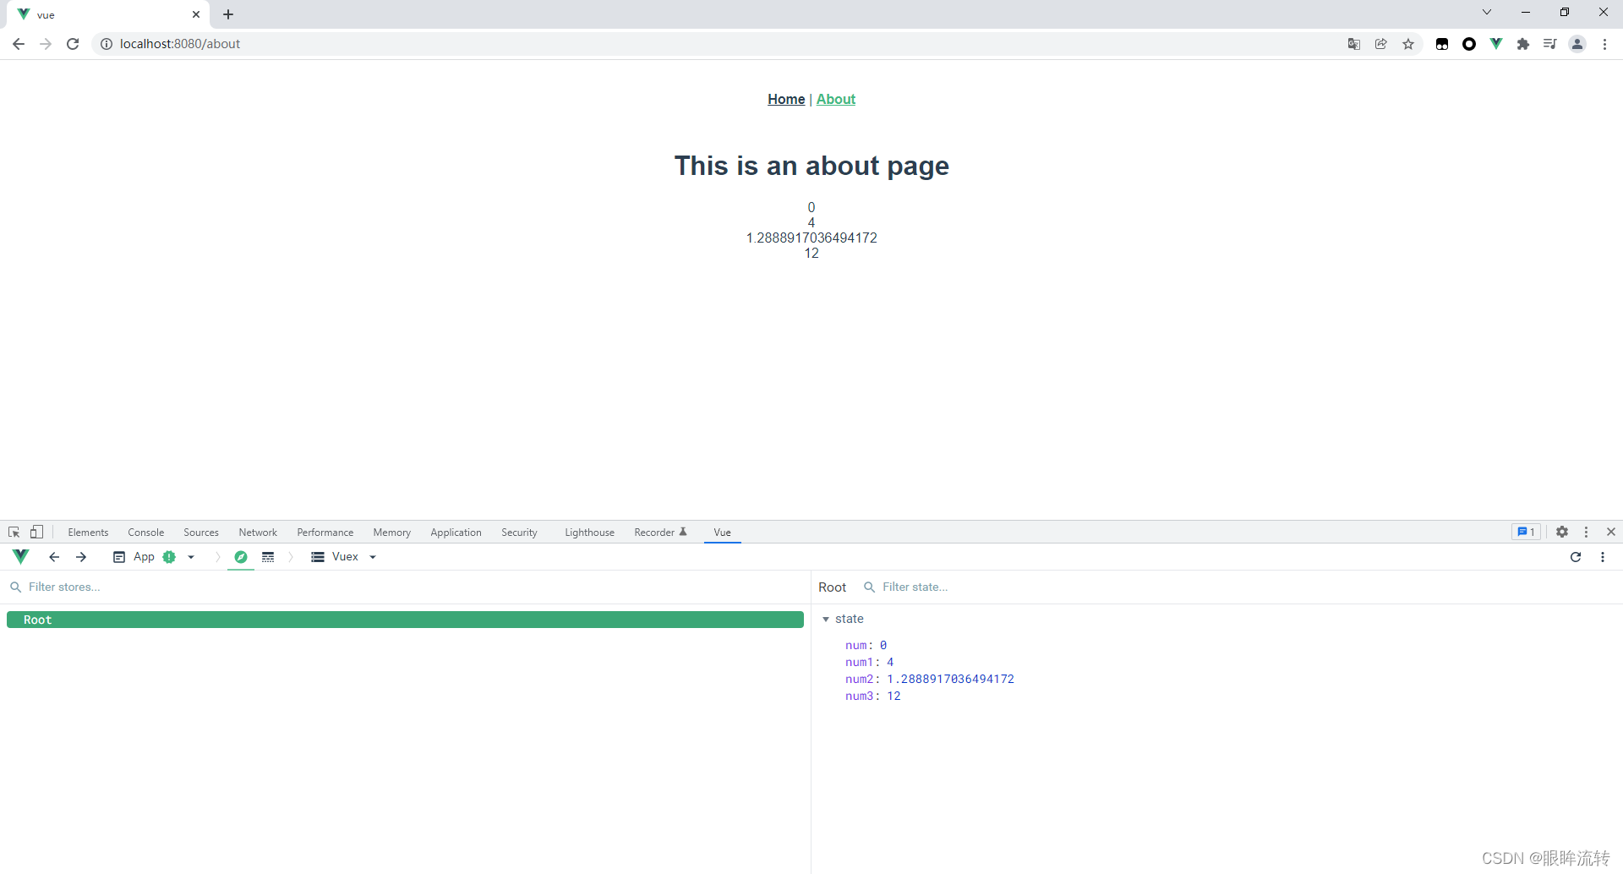
Task: Click the share page icon
Action: click(1381, 44)
